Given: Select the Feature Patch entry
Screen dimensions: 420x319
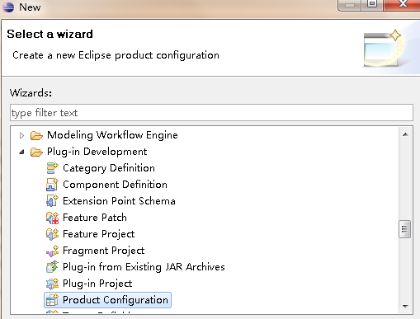Looking at the screenshot, I should (95, 218).
